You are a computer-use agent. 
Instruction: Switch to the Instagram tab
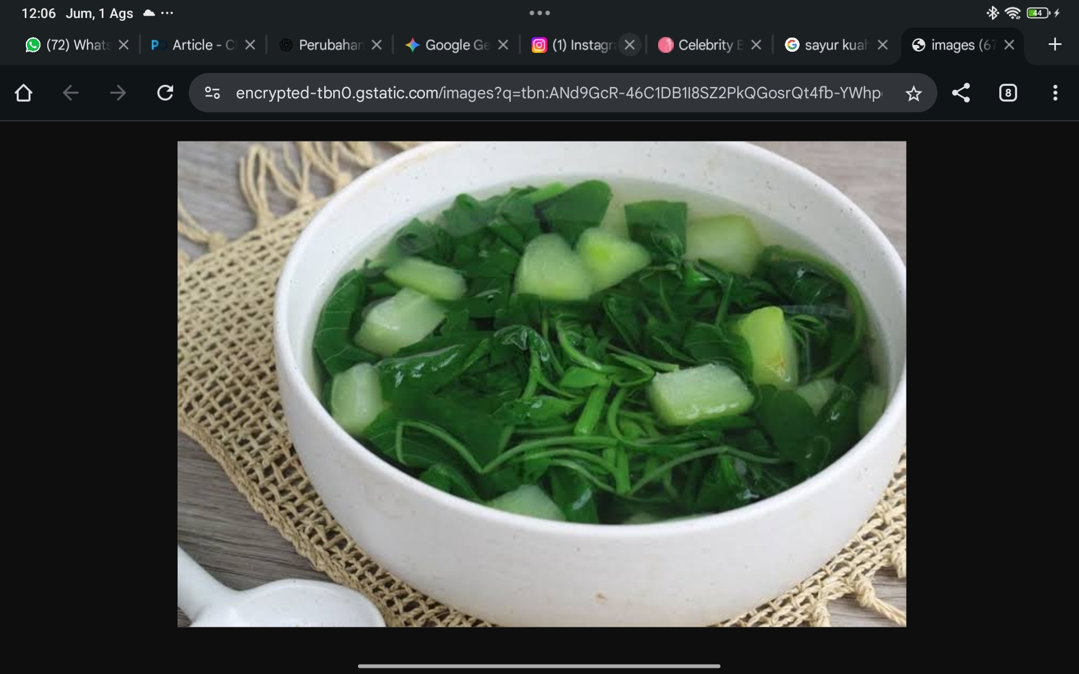coord(574,45)
